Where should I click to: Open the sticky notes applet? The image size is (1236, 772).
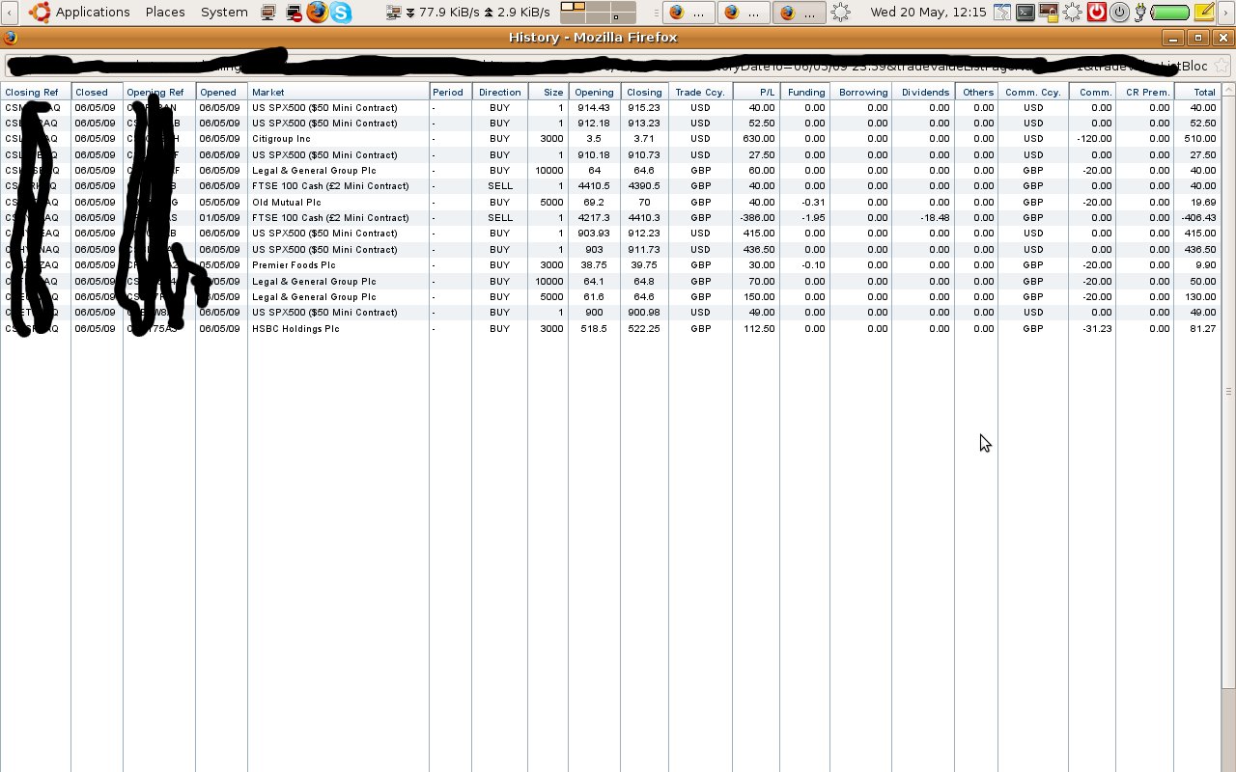point(1204,13)
